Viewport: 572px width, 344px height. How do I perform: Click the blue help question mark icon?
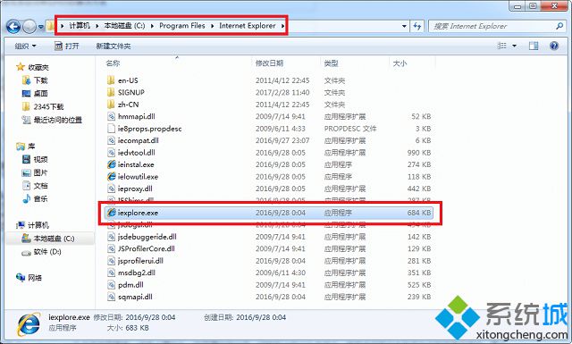click(x=554, y=46)
